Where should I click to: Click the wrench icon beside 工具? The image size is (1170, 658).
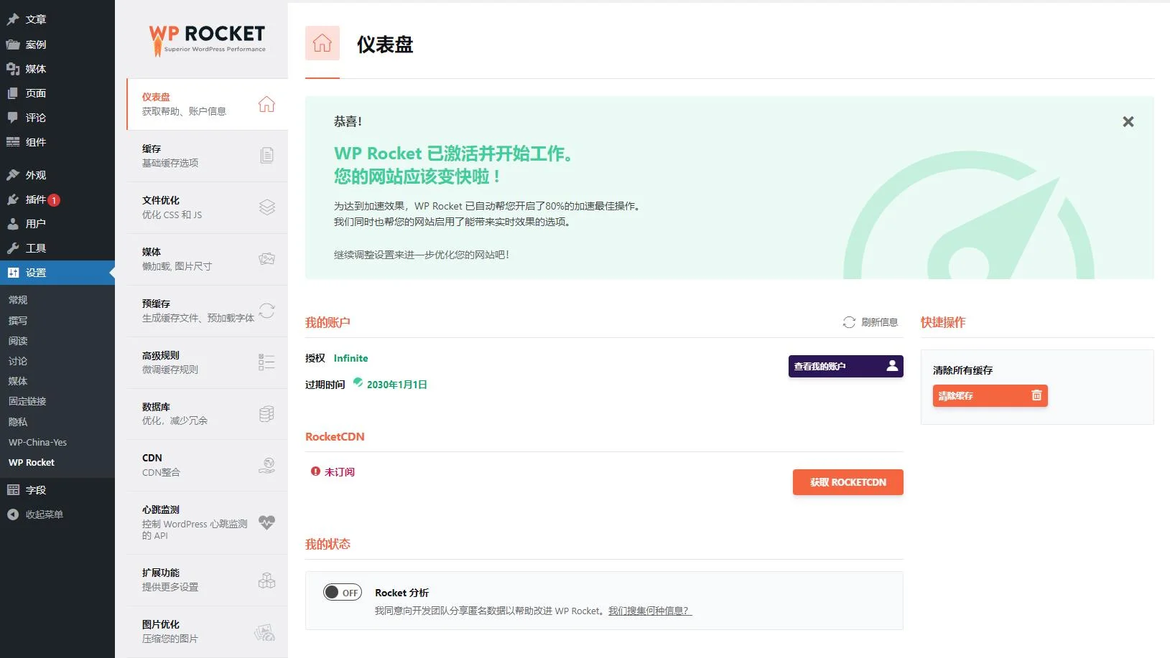coord(13,248)
